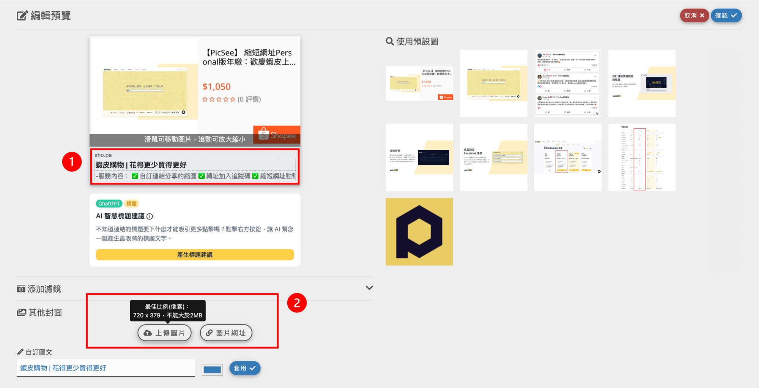Click the 取消 cancel button
This screenshot has width=759, height=388.
[x=694, y=16]
